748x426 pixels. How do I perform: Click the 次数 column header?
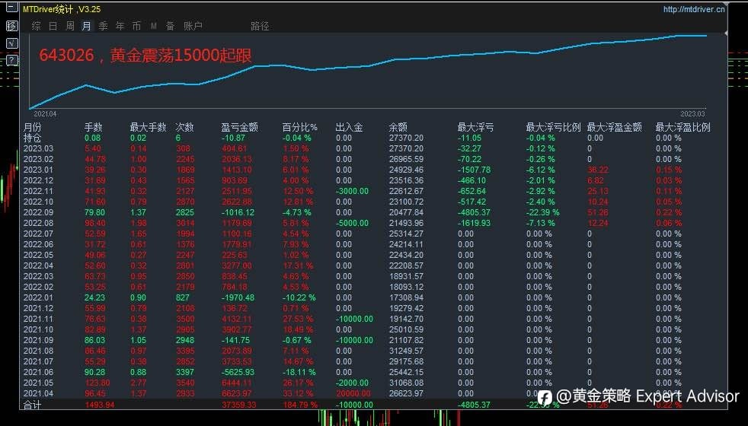[x=184, y=127]
